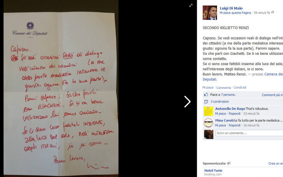Click Mi piace under the post
Image resolution: width=283 pixels, height=177 pixels.
[208, 87]
